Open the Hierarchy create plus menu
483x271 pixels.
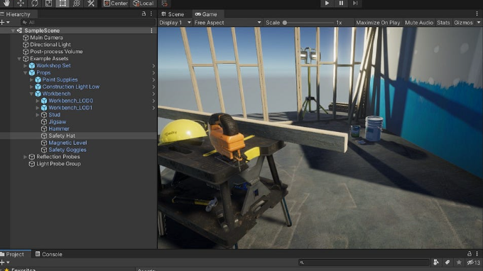click(5, 22)
